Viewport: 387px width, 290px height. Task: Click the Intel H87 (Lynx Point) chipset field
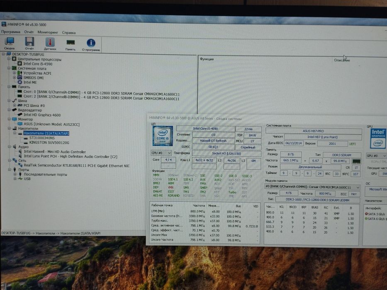click(323, 137)
